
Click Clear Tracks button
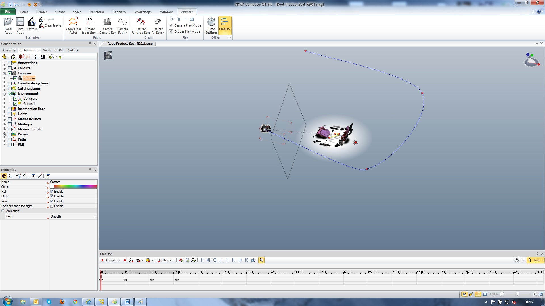(x=51, y=25)
